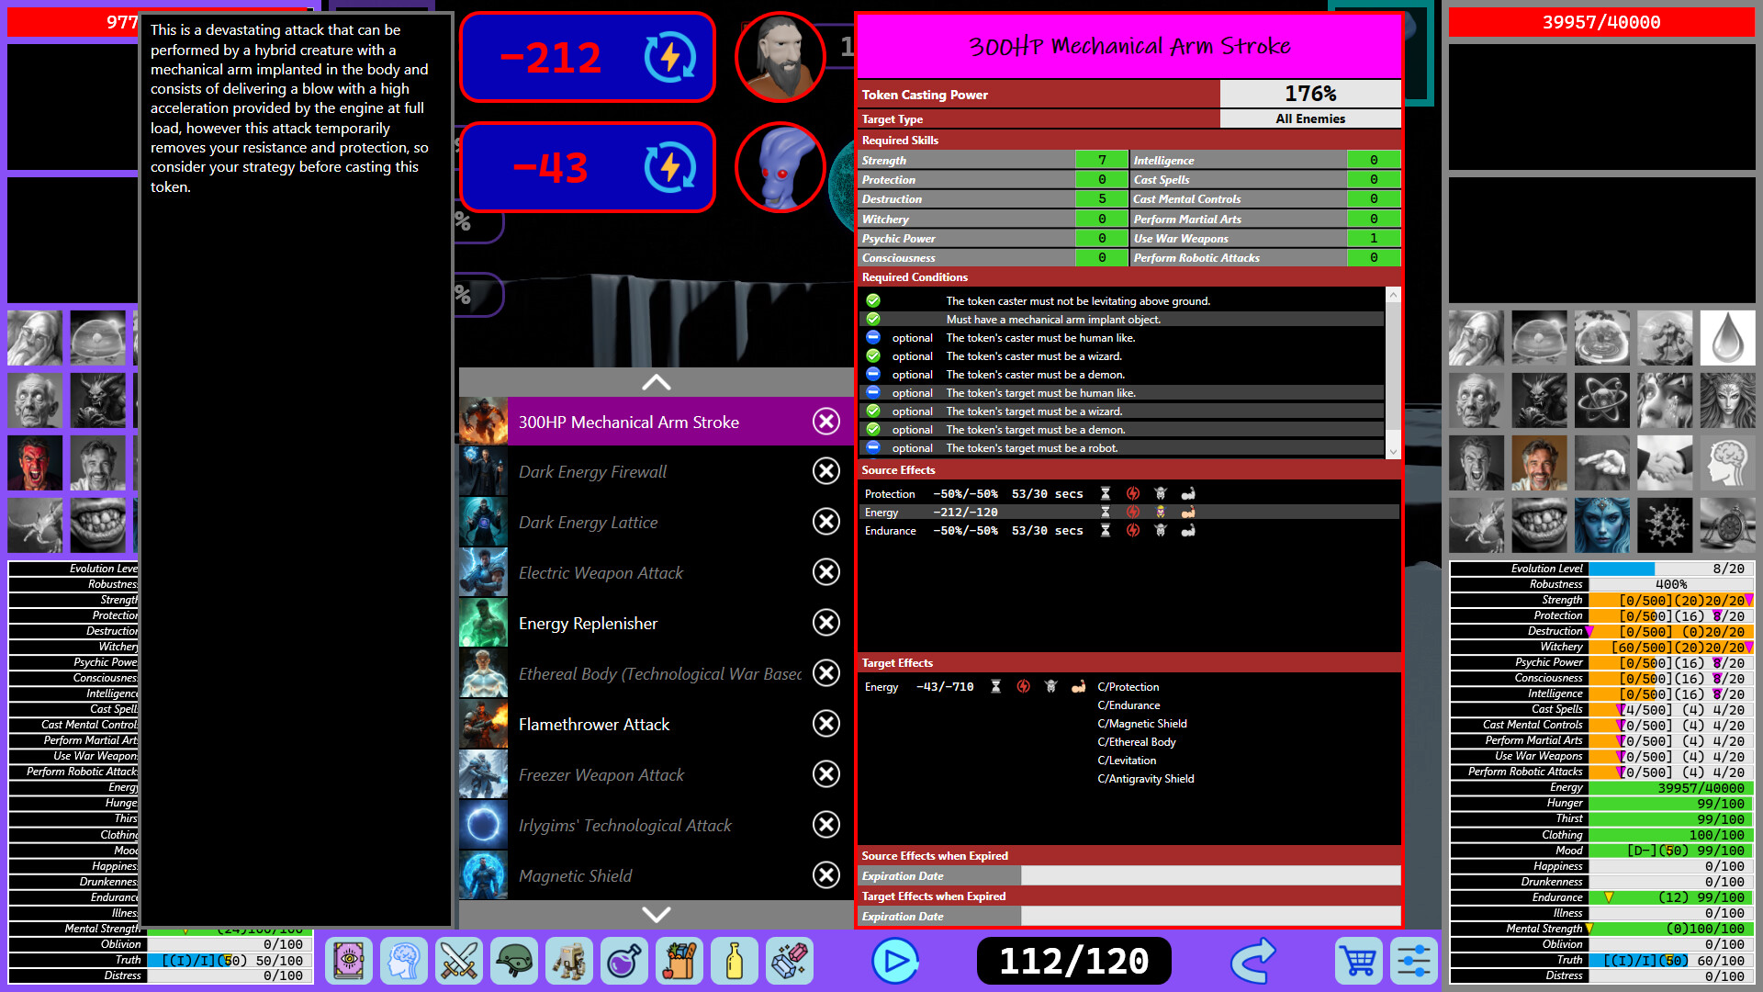Select the gems inventory icon
This screenshot has height=992, width=1763.
(790, 961)
